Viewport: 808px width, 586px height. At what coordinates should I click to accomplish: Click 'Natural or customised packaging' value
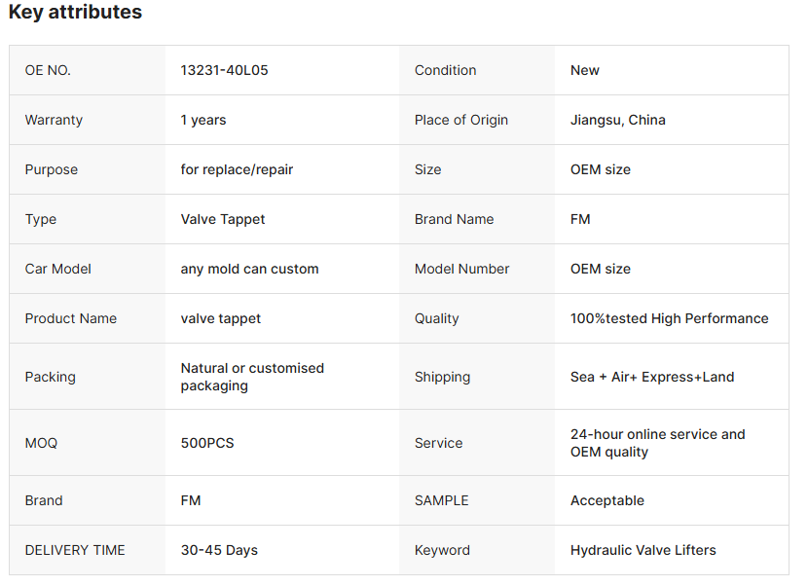pos(252,377)
